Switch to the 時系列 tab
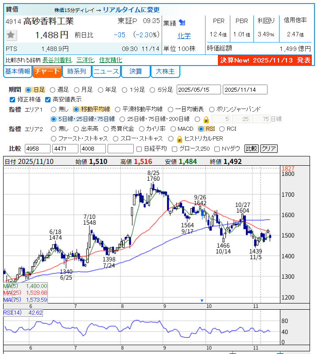Viewport: 318px width, 354px height. pyautogui.click(x=77, y=71)
